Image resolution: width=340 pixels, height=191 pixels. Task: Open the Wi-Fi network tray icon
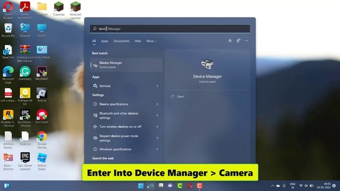click(301, 186)
